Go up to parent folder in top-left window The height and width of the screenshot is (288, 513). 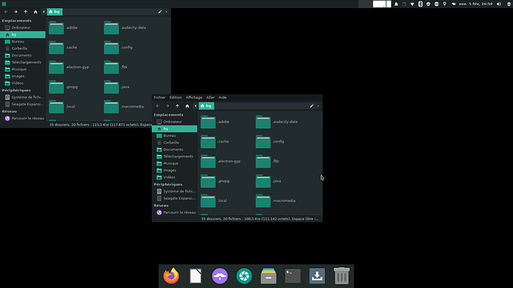coord(25,12)
